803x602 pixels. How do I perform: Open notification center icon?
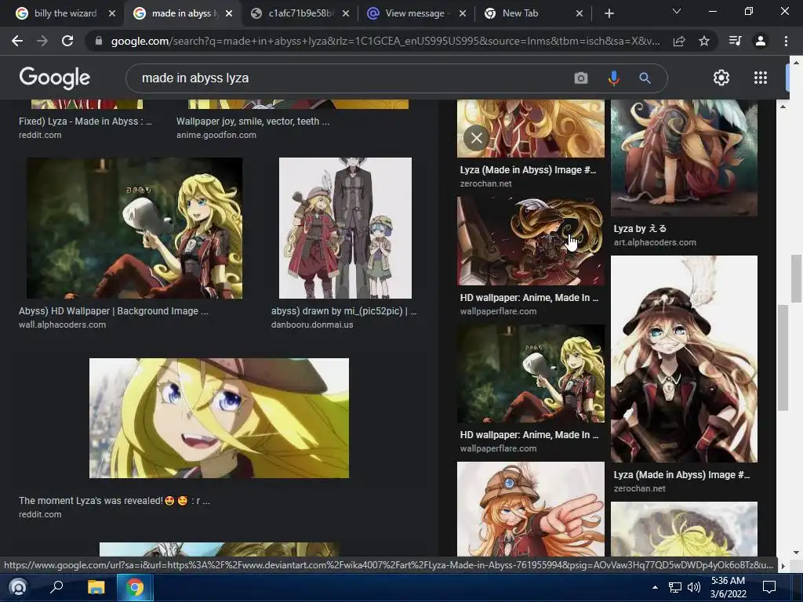click(769, 587)
